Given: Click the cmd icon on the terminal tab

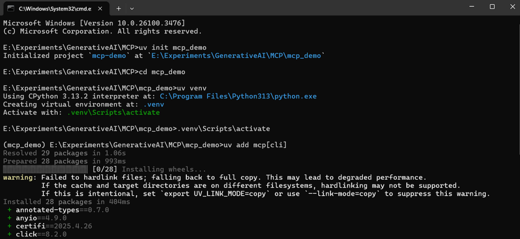Looking at the screenshot, I should point(10,8).
